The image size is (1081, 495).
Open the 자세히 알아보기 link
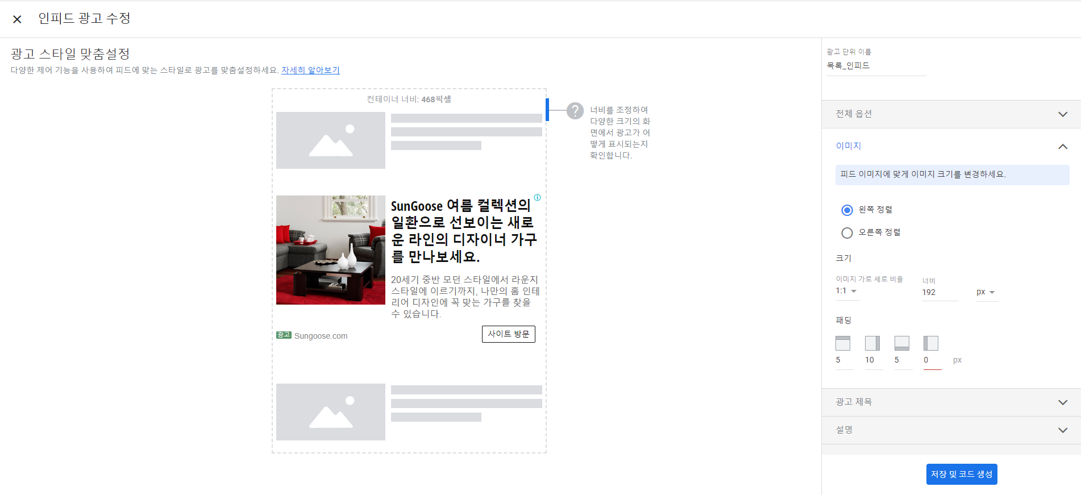tap(310, 70)
